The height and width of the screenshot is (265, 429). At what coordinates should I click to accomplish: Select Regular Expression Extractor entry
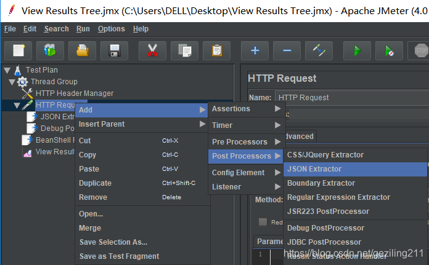click(x=355, y=197)
